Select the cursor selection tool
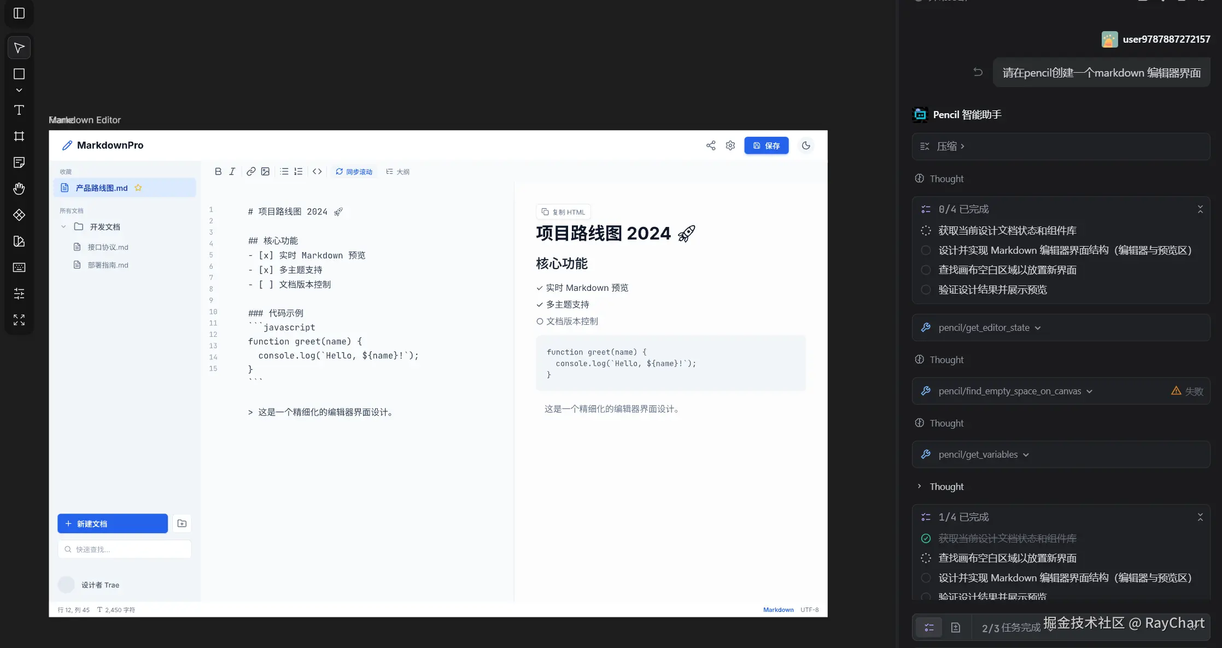Screen dimensions: 1222x648 [x=19, y=48]
